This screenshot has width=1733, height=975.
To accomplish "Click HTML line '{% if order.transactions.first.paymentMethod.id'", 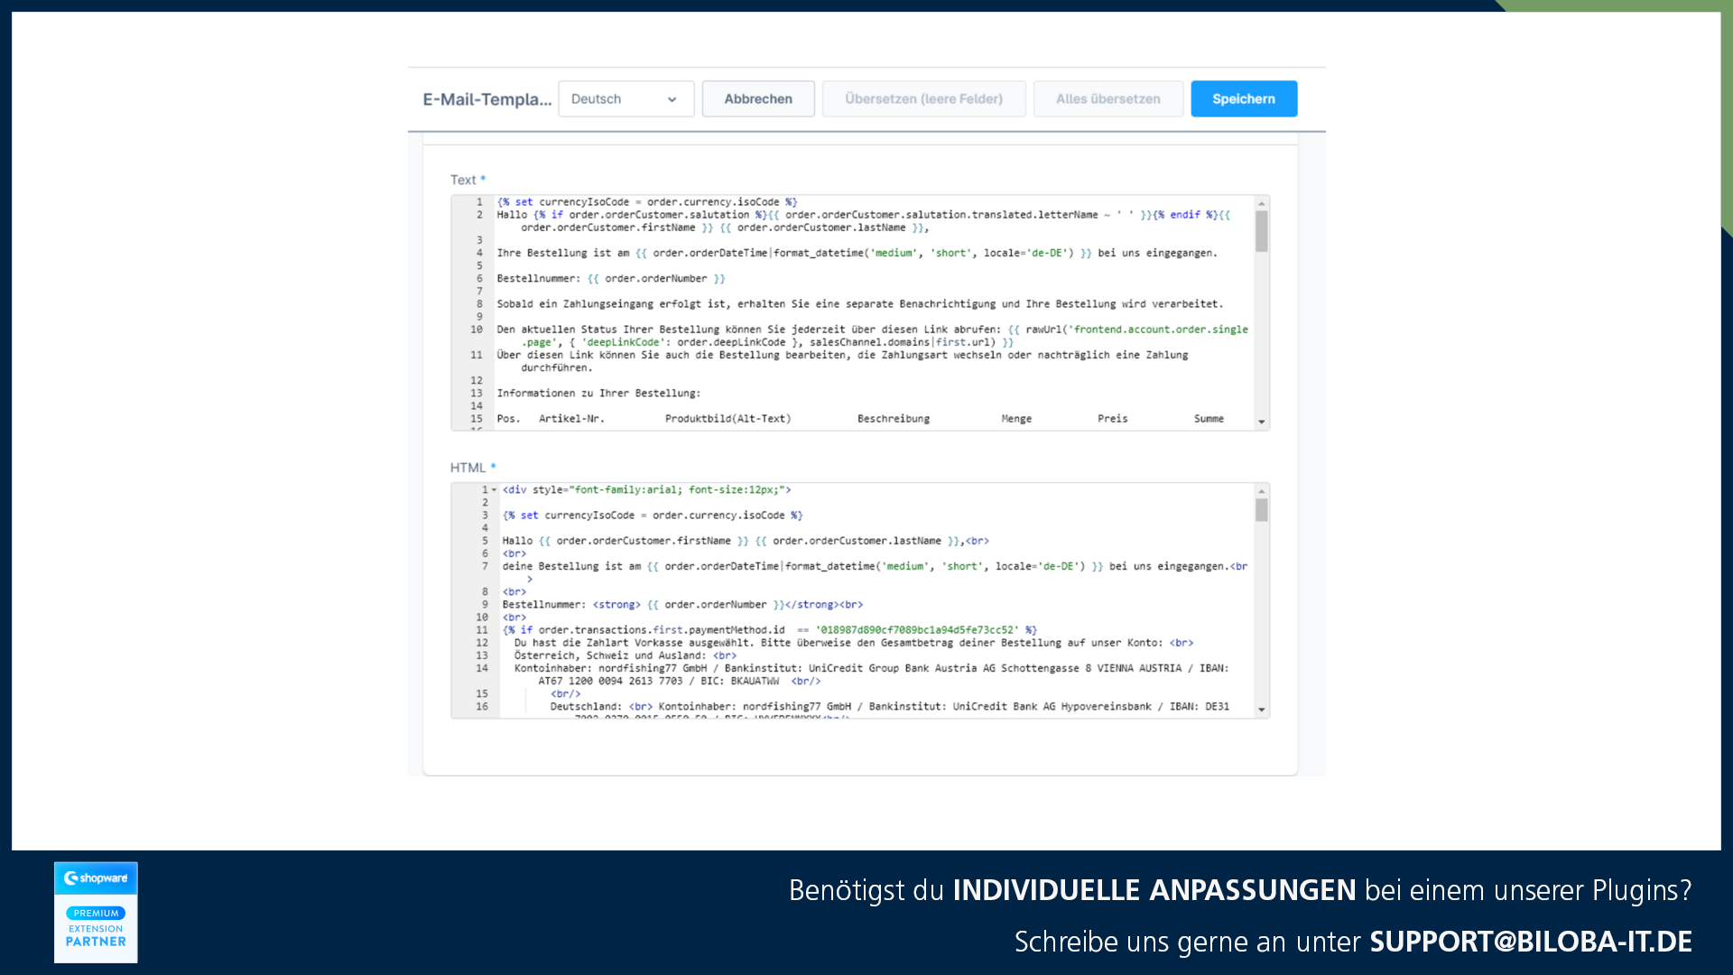I will (770, 630).
